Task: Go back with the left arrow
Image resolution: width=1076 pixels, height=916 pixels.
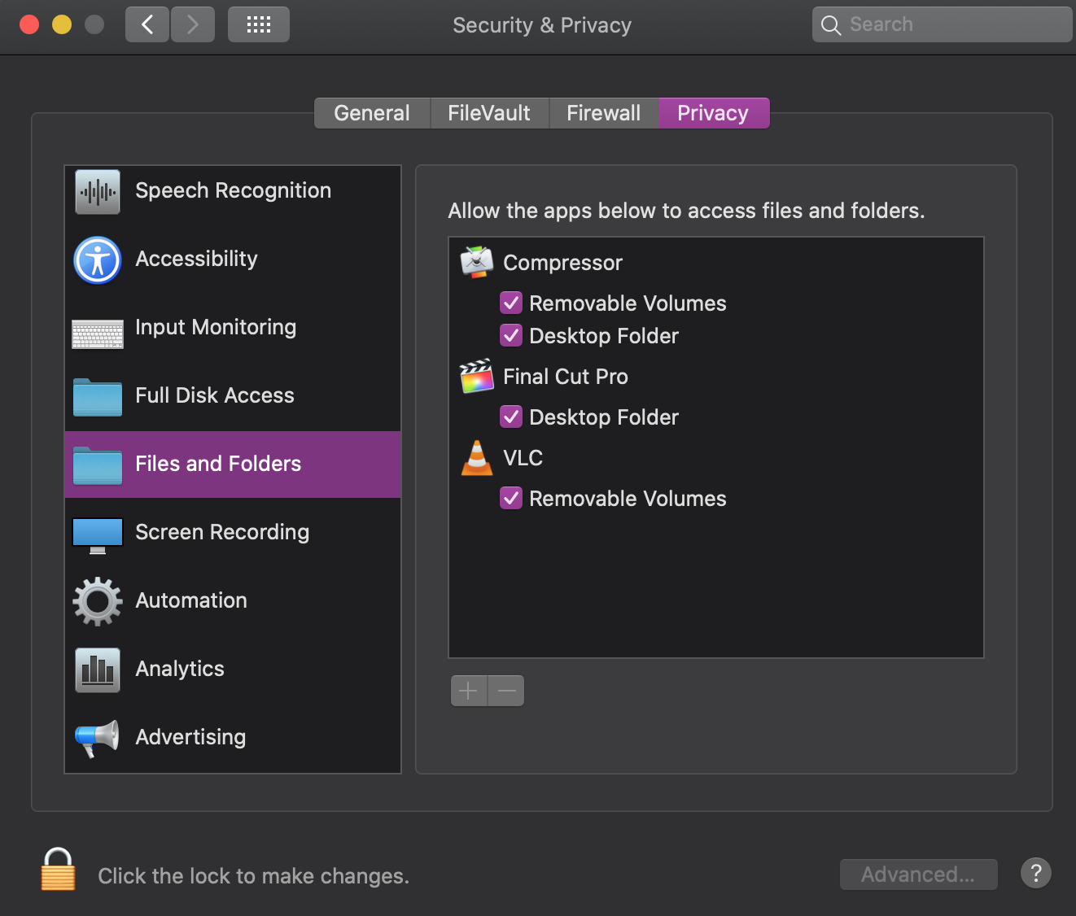Action: tap(147, 24)
